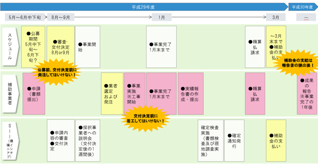Select the pink 実績報告書の作成・提出 box
The width and height of the screenshot is (318, 167).
tap(190, 94)
